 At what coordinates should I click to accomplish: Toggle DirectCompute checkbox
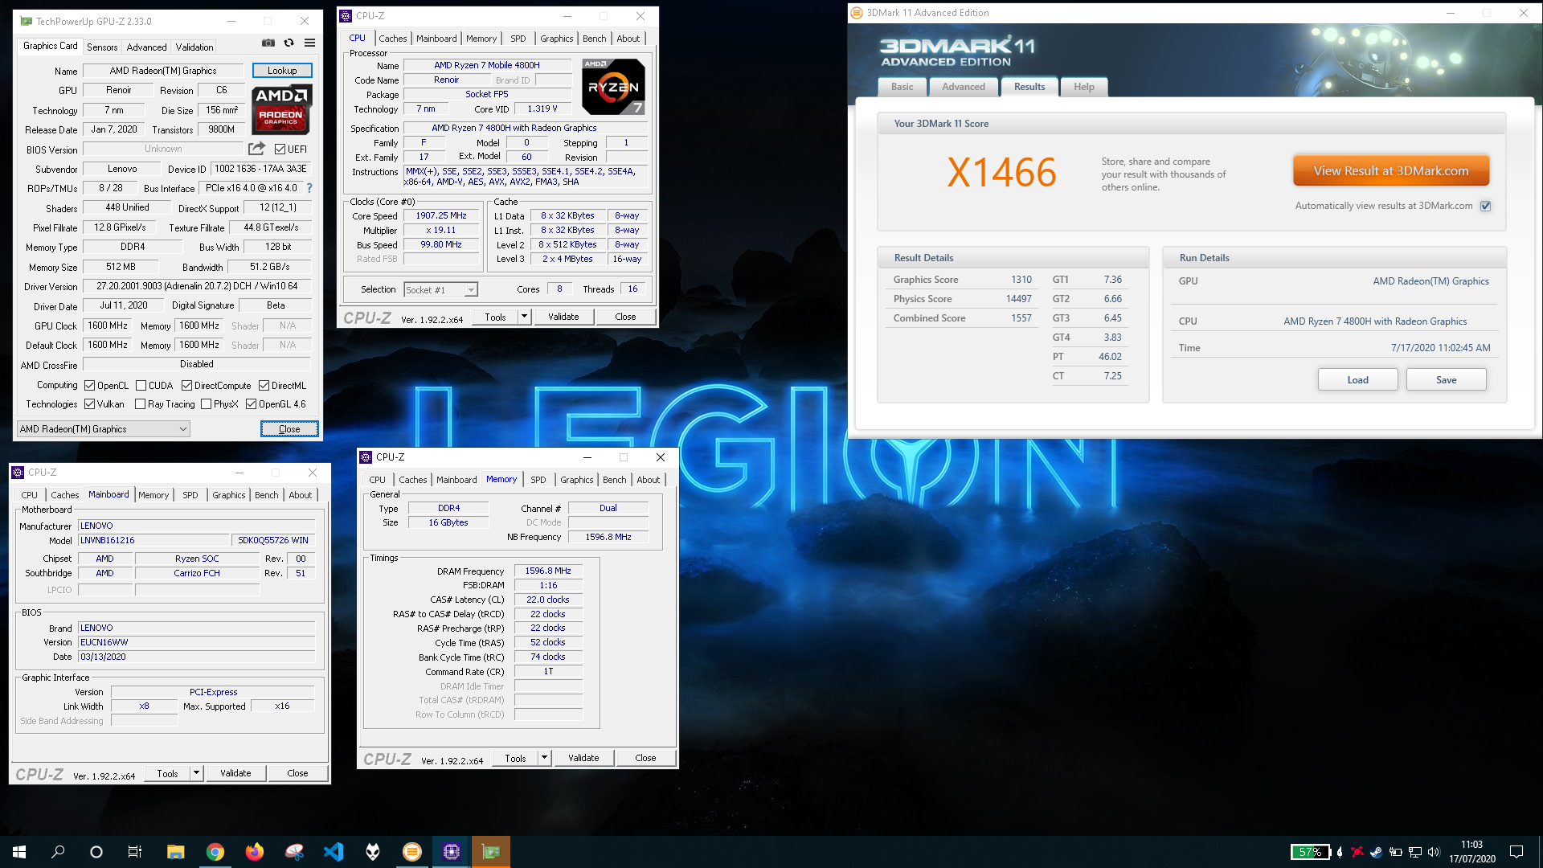pyautogui.click(x=186, y=386)
